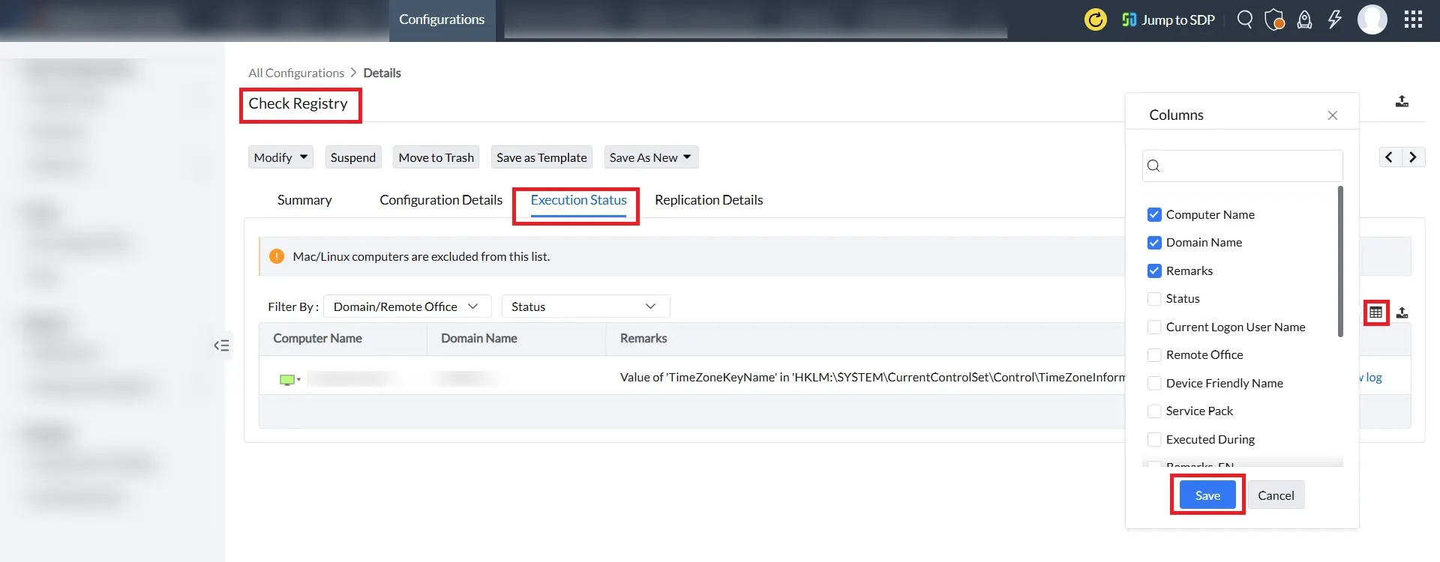The image size is (1440, 562).
Task: Enable Current Logon User Name column
Action: point(1154,327)
